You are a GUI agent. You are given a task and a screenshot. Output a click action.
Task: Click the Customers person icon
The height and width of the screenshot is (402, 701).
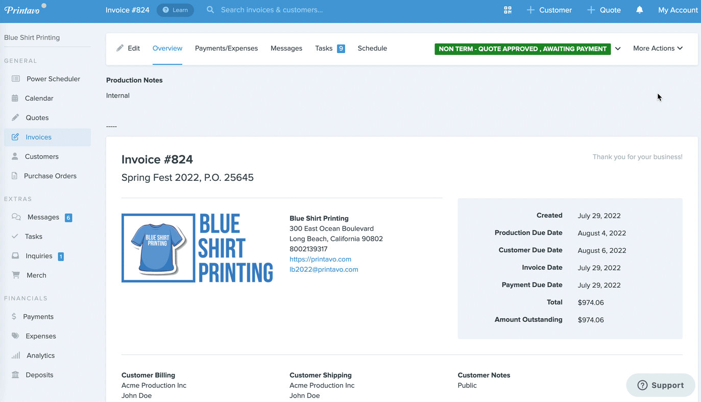15,156
